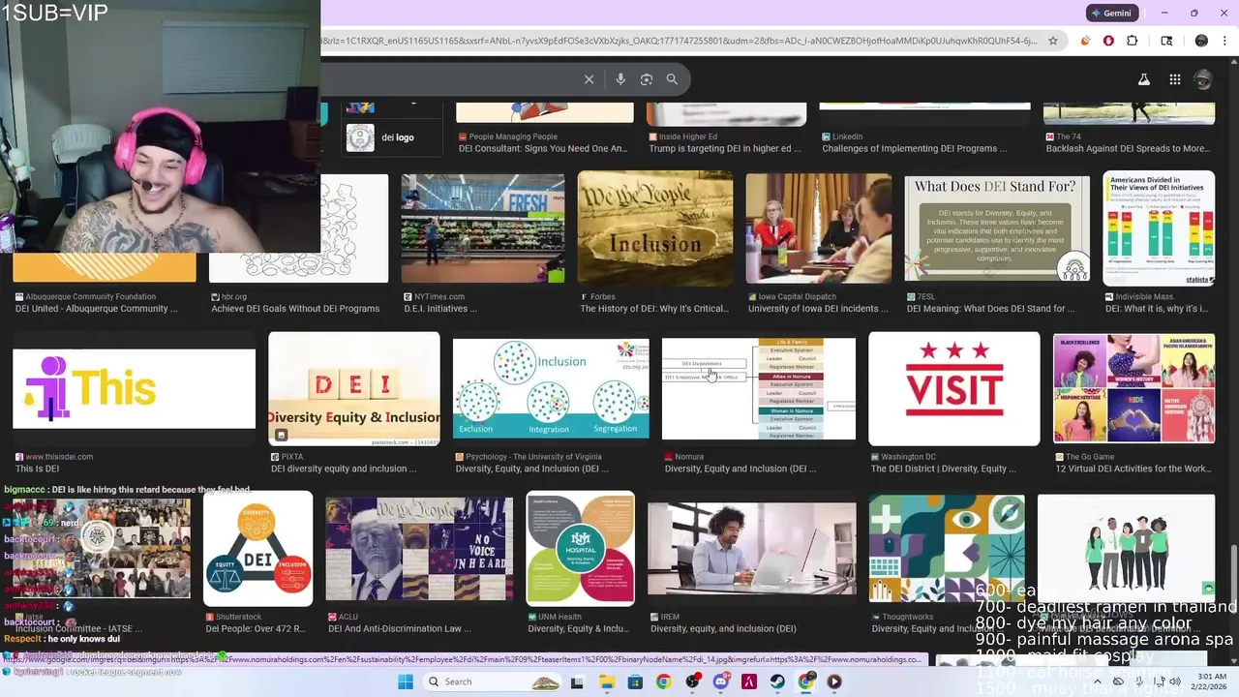Open Google Lens image search
The height and width of the screenshot is (697, 1239).
click(647, 79)
